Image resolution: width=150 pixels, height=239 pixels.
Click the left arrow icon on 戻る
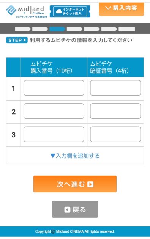[x=67, y=210]
